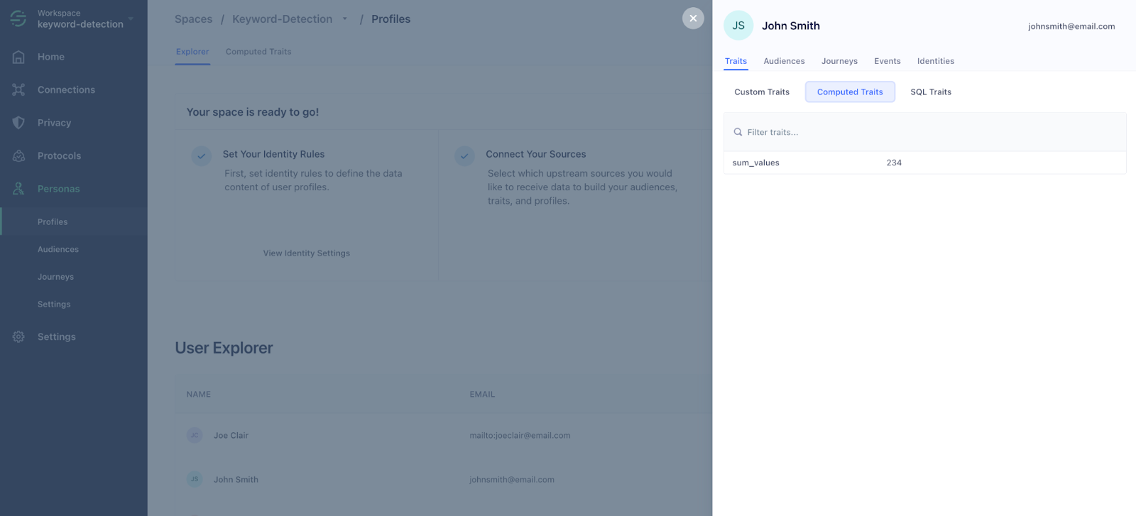
Task: Click the Privacy shield icon
Action: (18, 123)
